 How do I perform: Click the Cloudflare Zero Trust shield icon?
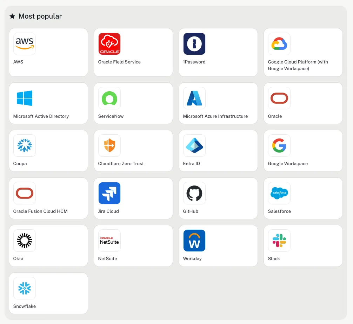(x=109, y=146)
